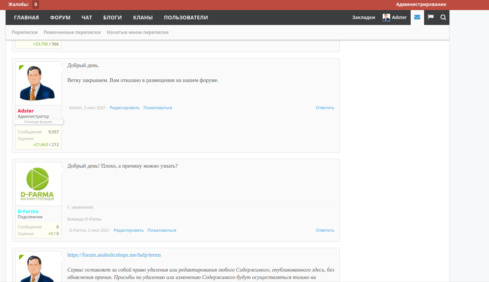The width and height of the screenshot is (489, 282).
Task: Open the ПОЛЬЗОВАТЕЛИ menu
Action: pos(186,18)
